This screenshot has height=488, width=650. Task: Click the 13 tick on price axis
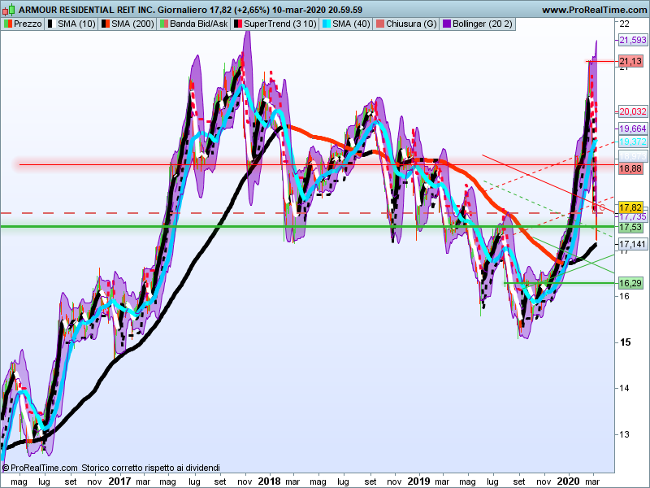coord(624,434)
